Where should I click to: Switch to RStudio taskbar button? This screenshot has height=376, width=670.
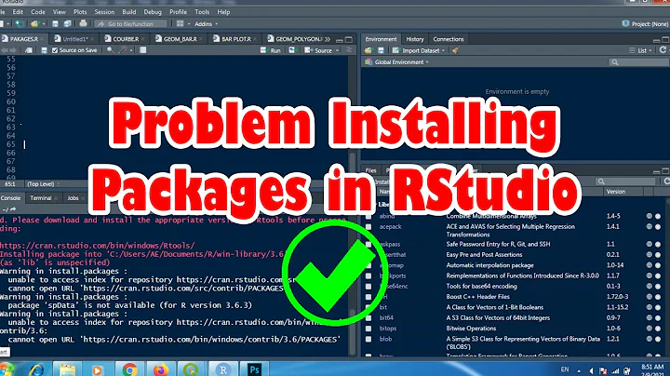point(223,369)
